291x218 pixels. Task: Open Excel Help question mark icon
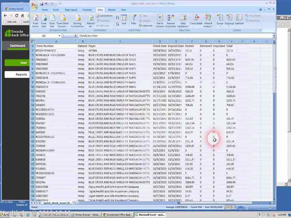click(260, 10)
